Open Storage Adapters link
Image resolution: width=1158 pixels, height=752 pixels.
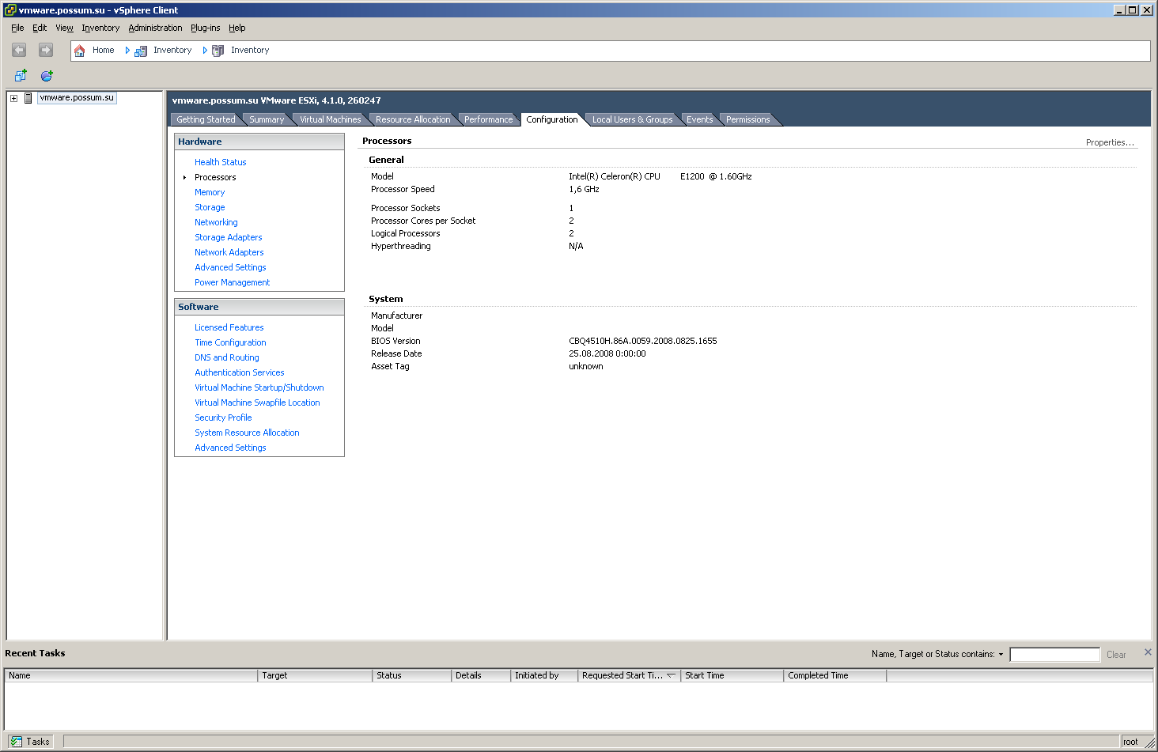coord(229,237)
